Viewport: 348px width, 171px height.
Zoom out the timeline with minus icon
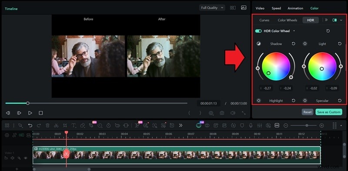click(286, 125)
